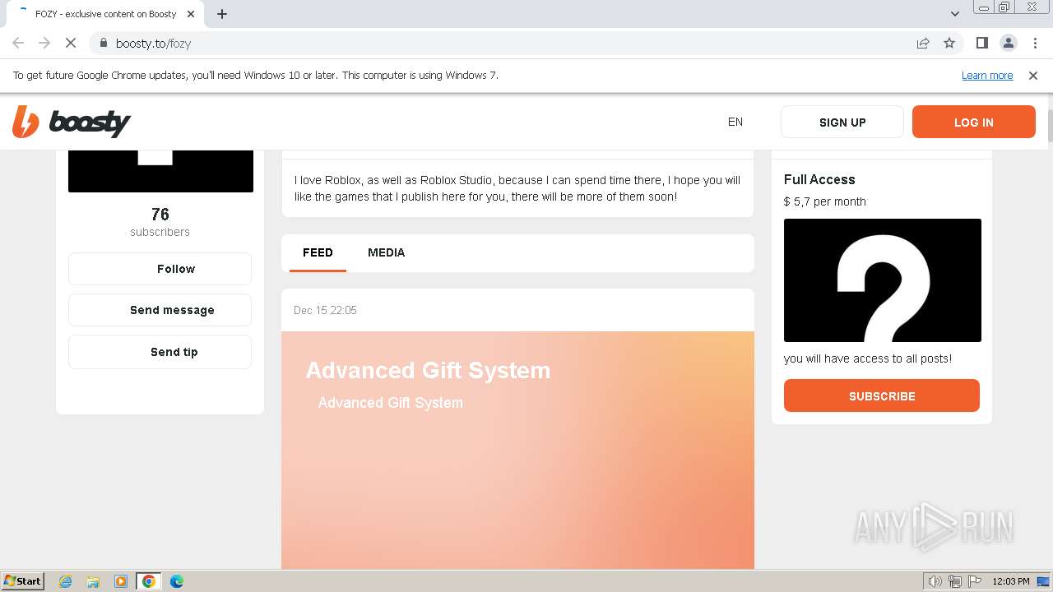The image size is (1053, 592).
Task: Open Windows Media Player from taskbar
Action: [121, 581]
